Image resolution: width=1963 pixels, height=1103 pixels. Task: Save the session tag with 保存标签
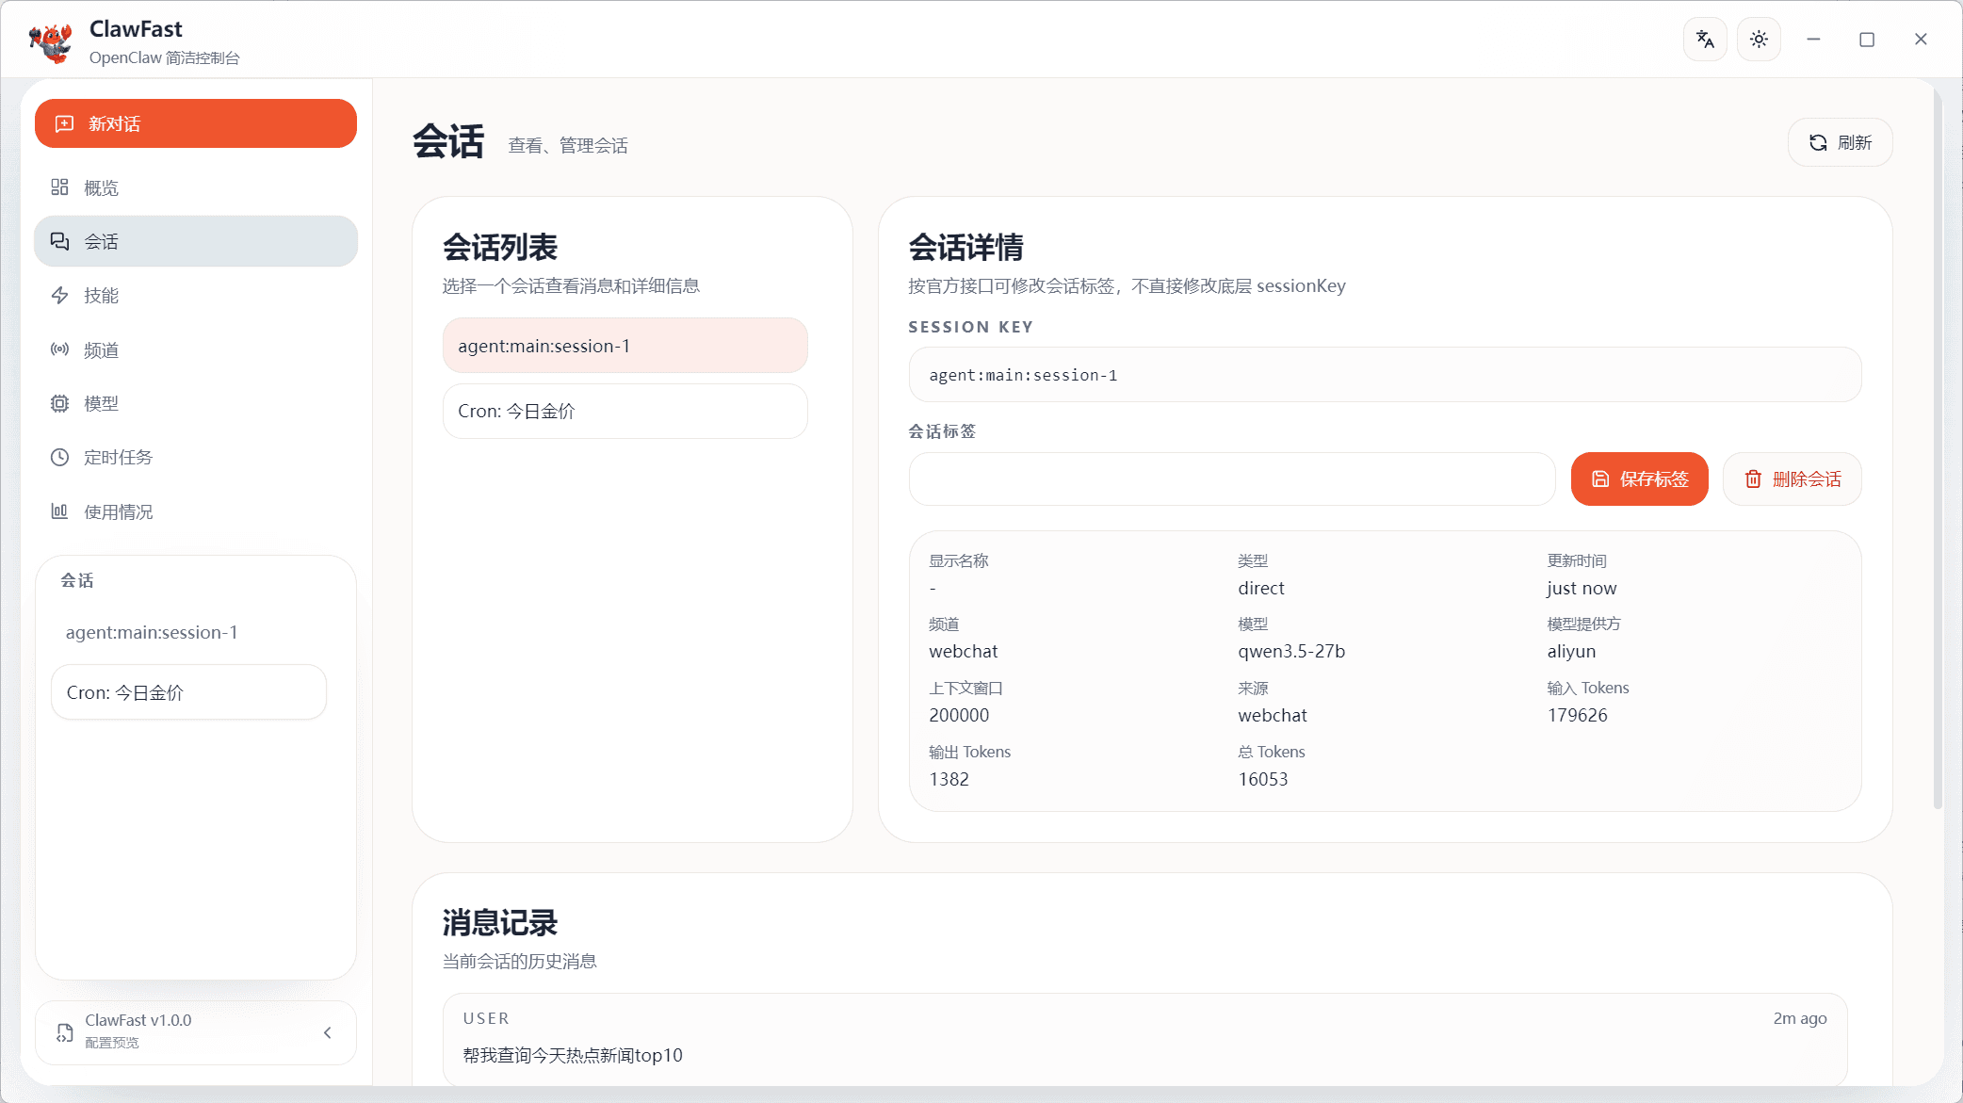[1639, 479]
